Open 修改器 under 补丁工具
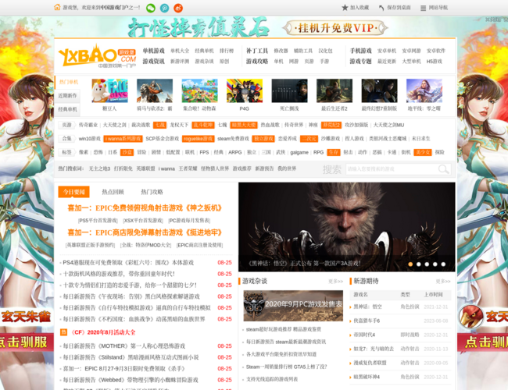The width and height of the screenshot is (508, 390). click(x=281, y=51)
